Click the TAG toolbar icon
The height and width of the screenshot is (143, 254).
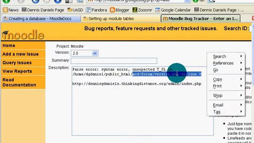80,1
